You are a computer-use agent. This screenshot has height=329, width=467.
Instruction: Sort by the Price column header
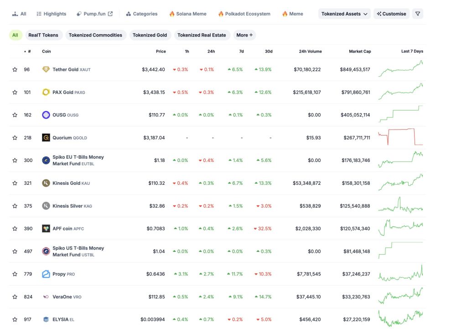click(161, 51)
